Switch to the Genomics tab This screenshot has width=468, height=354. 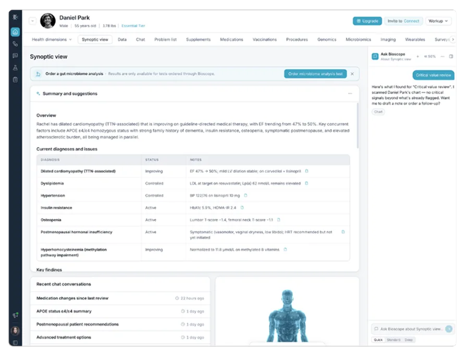click(x=327, y=40)
